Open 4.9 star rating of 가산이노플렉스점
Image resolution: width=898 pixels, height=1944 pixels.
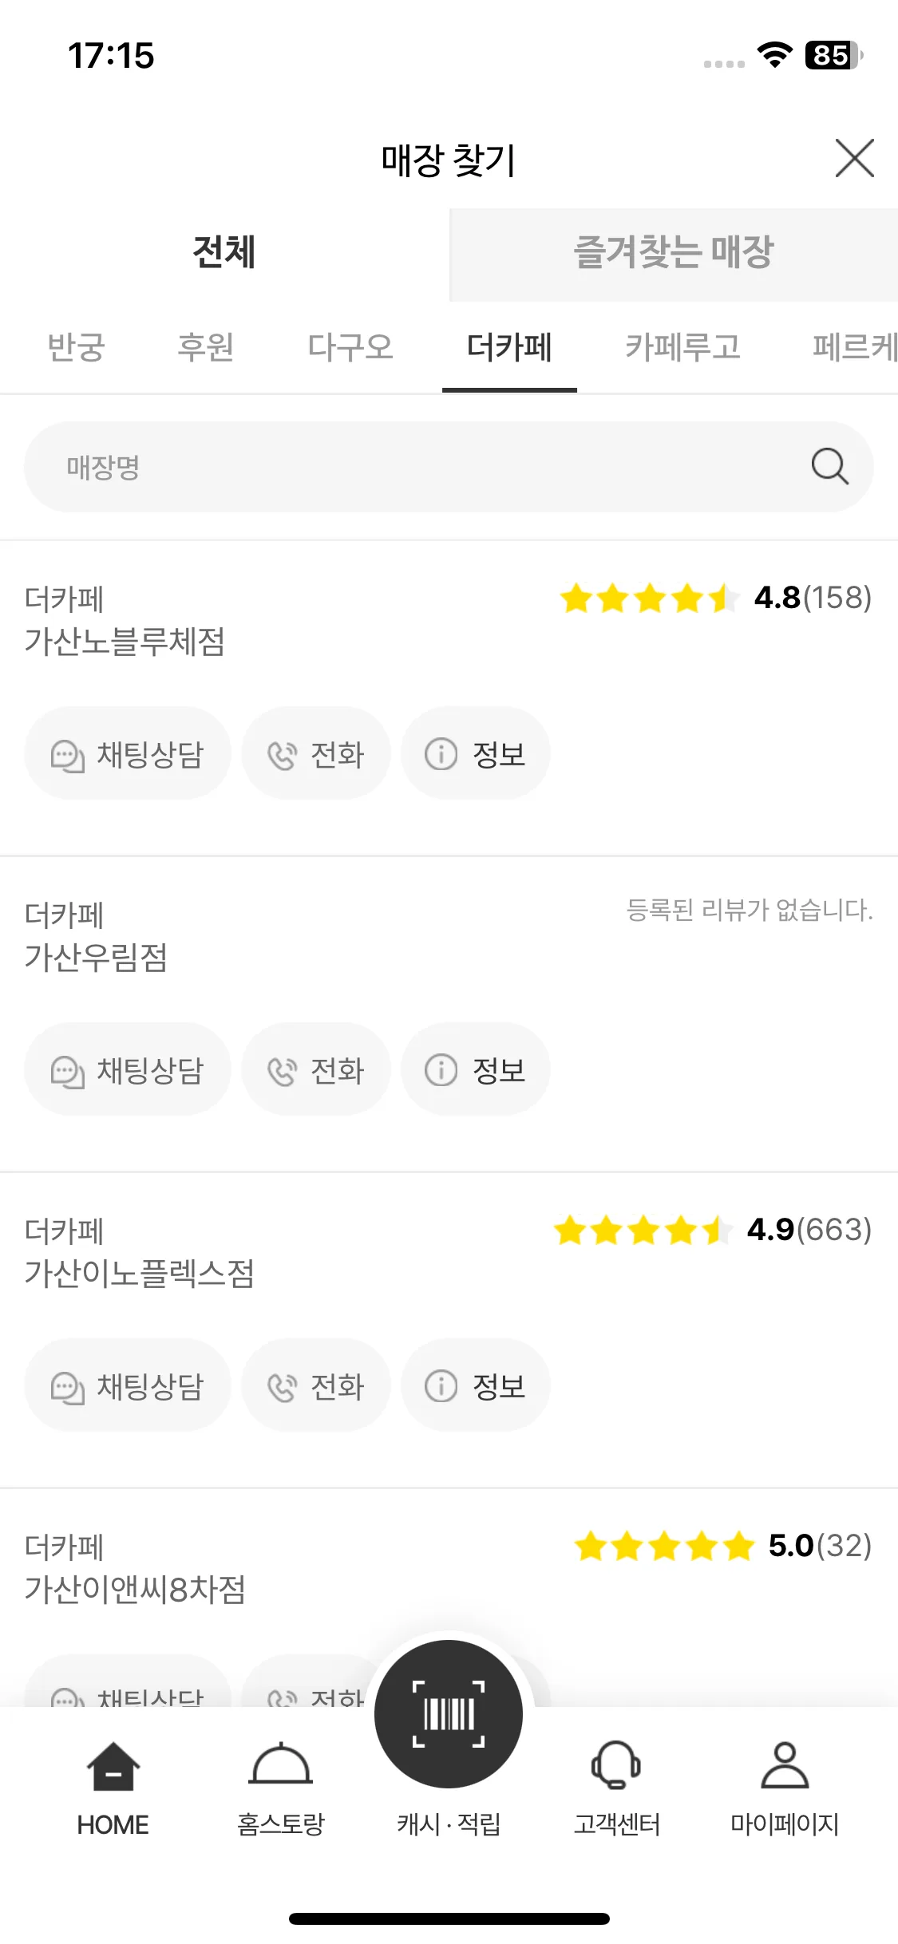(713, 1230)
